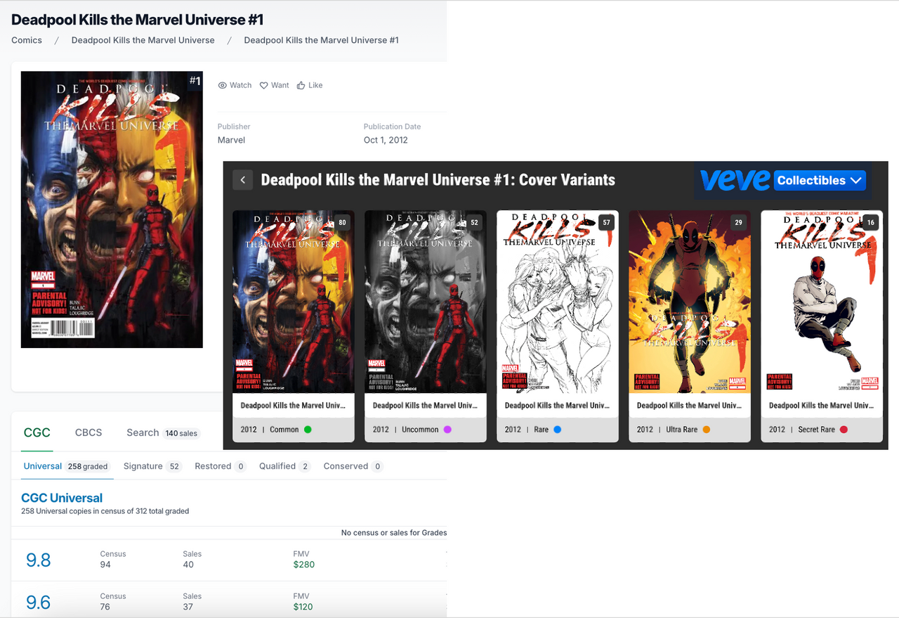Click the 16 count badge
The image size is (899, 618).
[871, 223]
